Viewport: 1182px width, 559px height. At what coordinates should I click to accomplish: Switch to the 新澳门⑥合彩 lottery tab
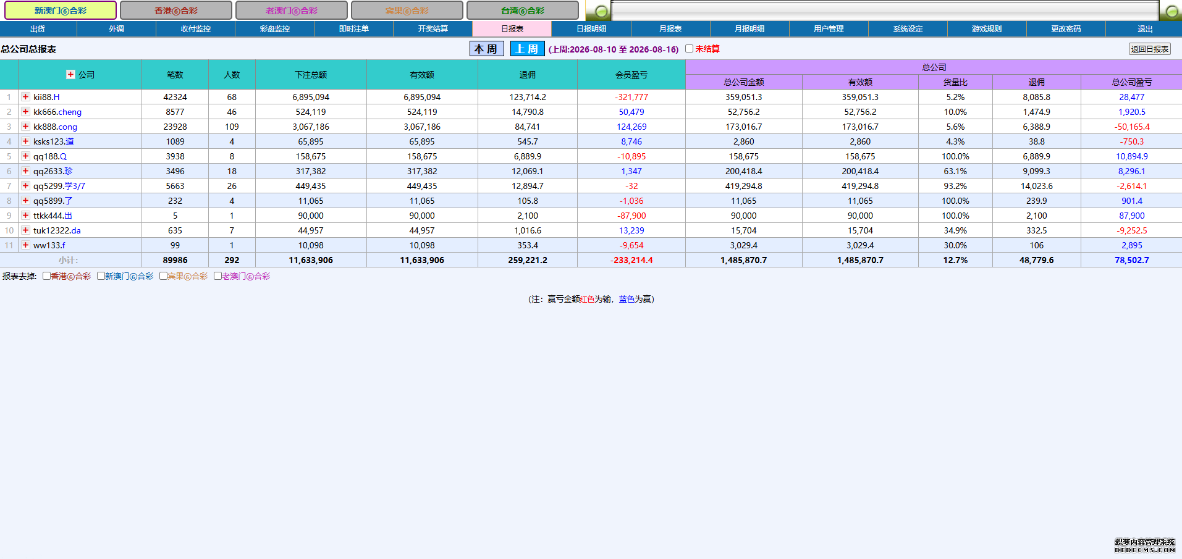click(61, 11)
